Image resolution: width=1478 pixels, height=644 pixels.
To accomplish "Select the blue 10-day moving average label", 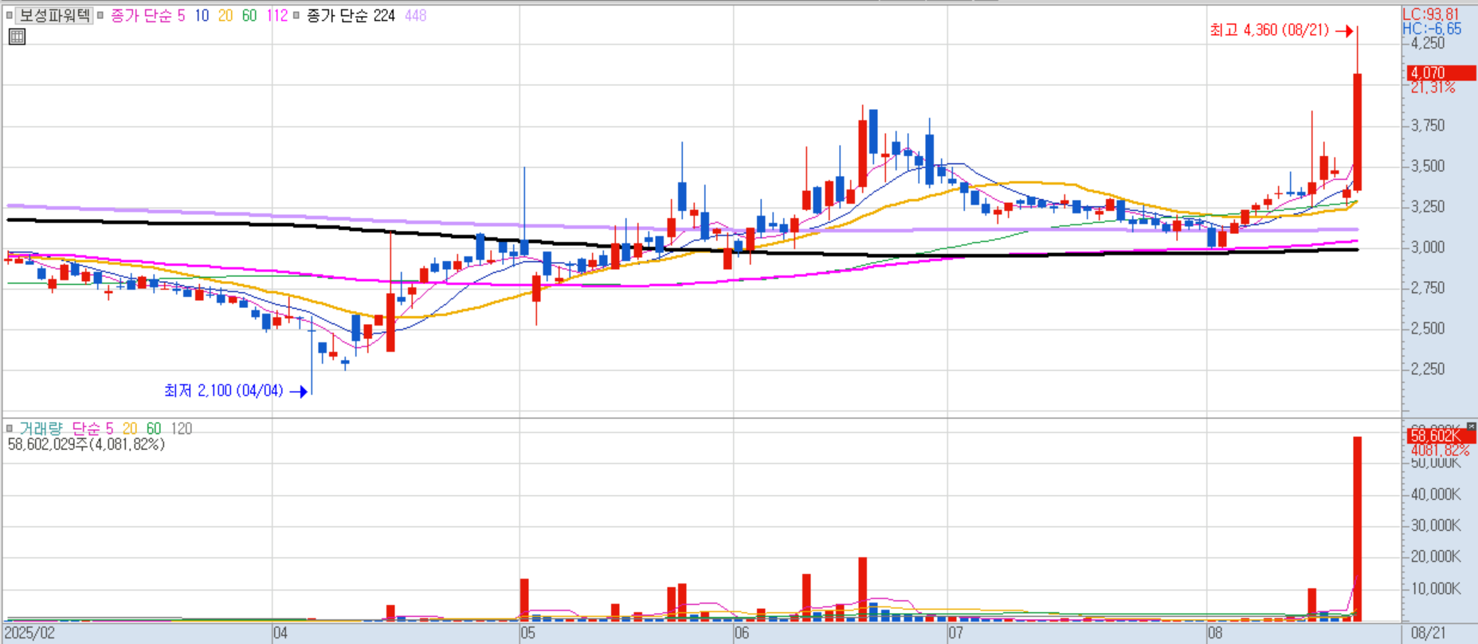I will [202, 15].
